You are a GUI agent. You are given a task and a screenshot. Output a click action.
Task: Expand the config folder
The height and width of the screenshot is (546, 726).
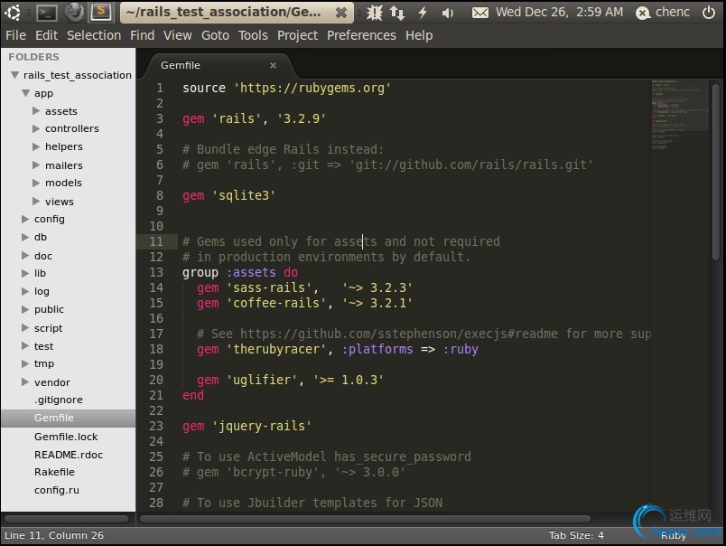(25, 220)
